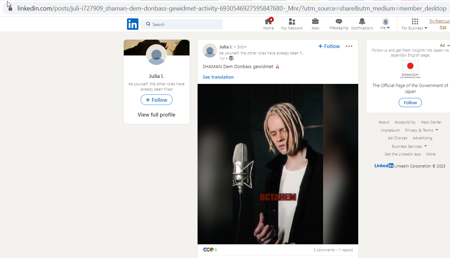The width and height of the screenshot is (450, 258).
Task: Click the footer LinkedIn Corporation logo
Action: [384, 166]
